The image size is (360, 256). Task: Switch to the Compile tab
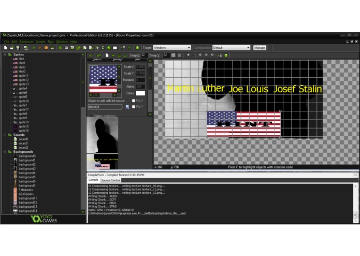click(x=93, y=180)
